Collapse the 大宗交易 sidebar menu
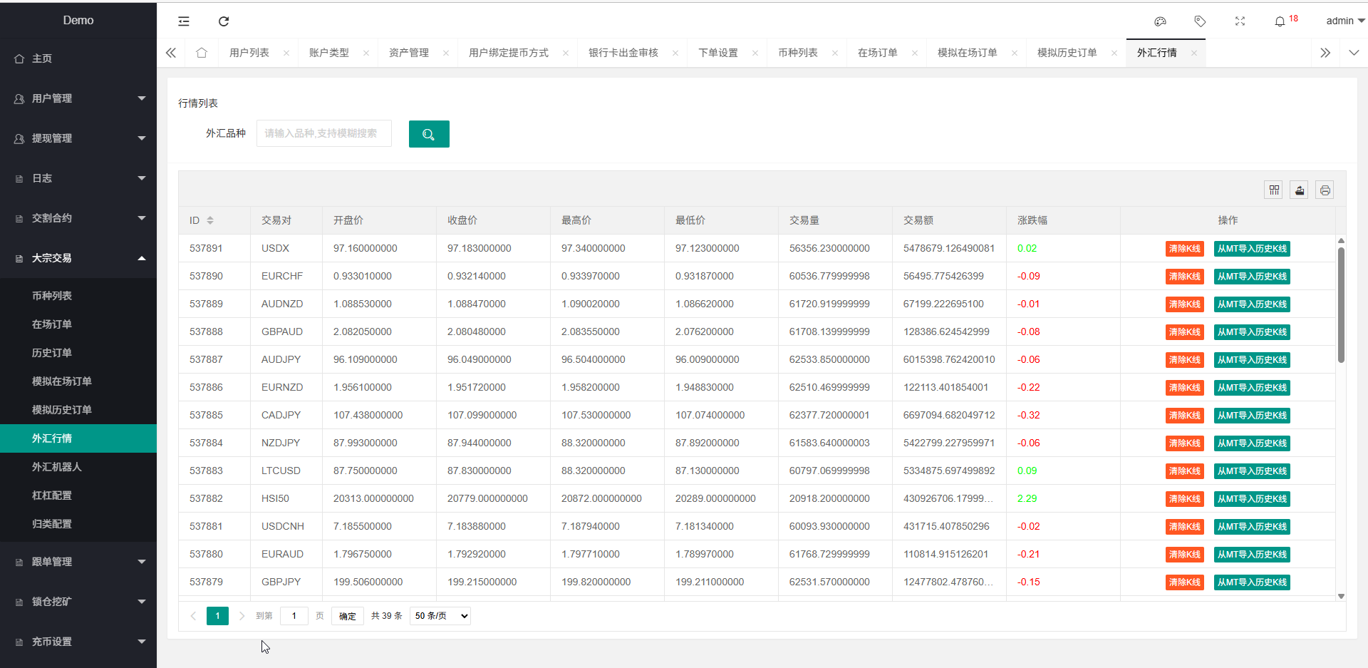The image size is (1368, 668). coord(78,258)
